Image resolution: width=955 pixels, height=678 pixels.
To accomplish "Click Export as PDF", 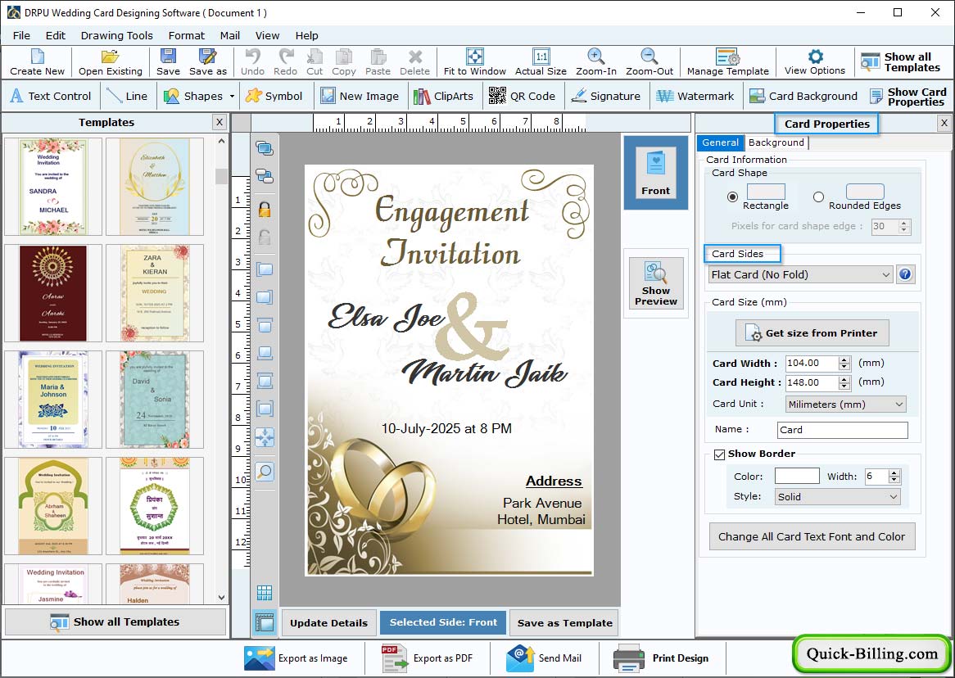I will click(x=428, y=658).
